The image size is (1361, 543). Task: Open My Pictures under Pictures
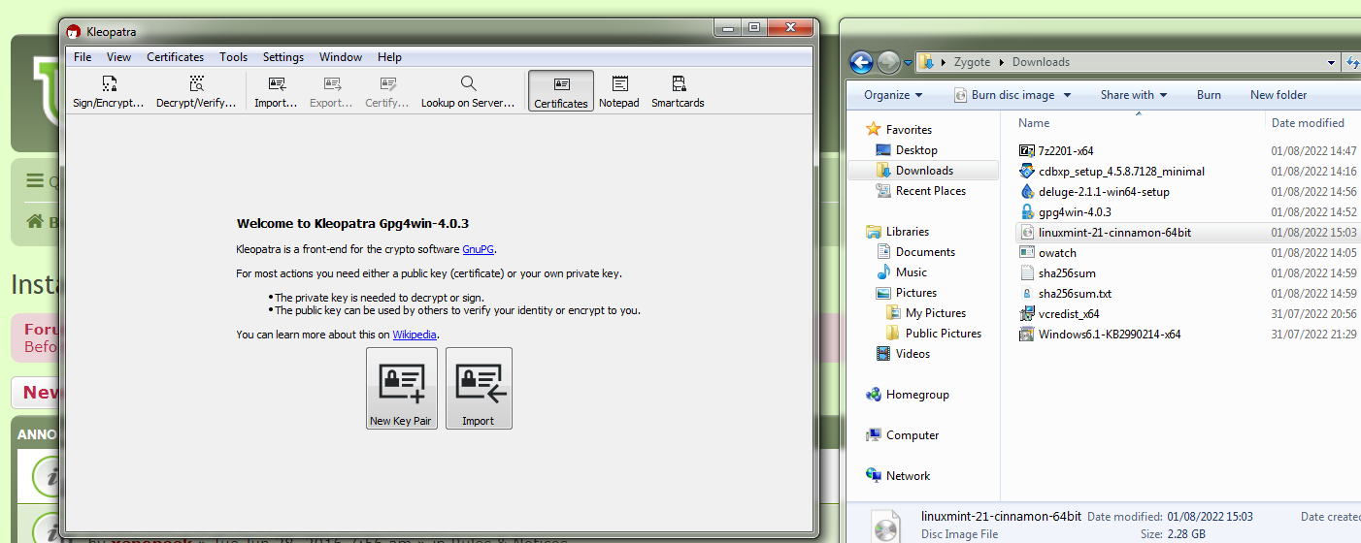pos(926,313)
